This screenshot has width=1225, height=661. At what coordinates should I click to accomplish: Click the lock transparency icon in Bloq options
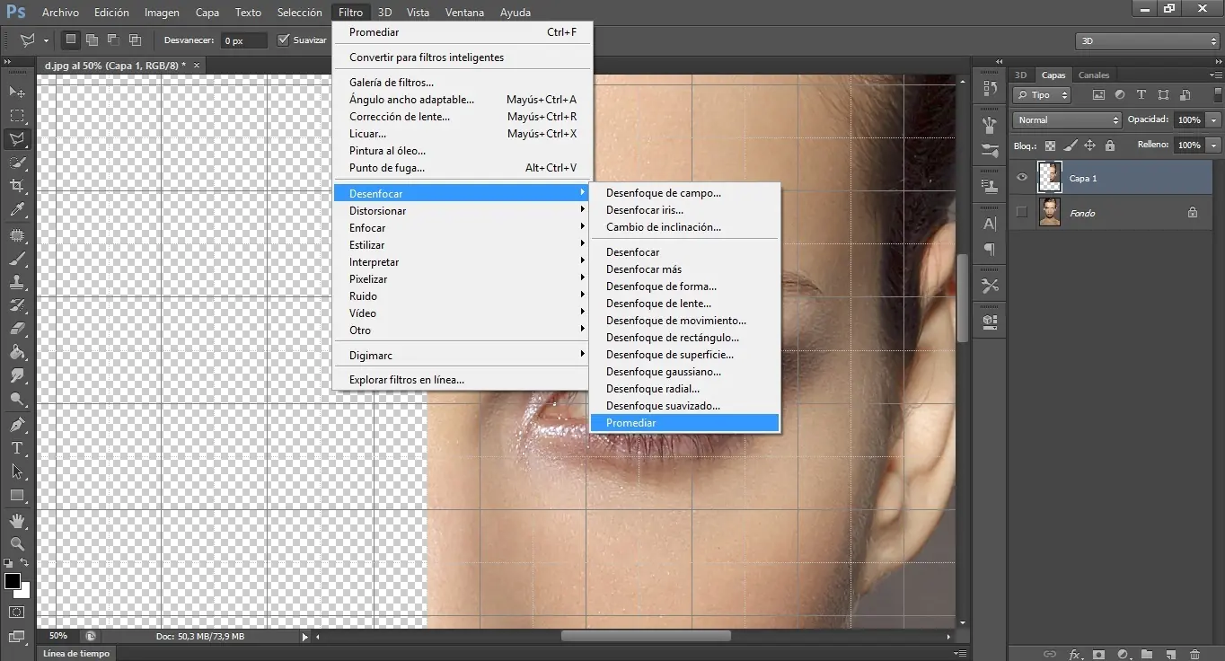1050,145
